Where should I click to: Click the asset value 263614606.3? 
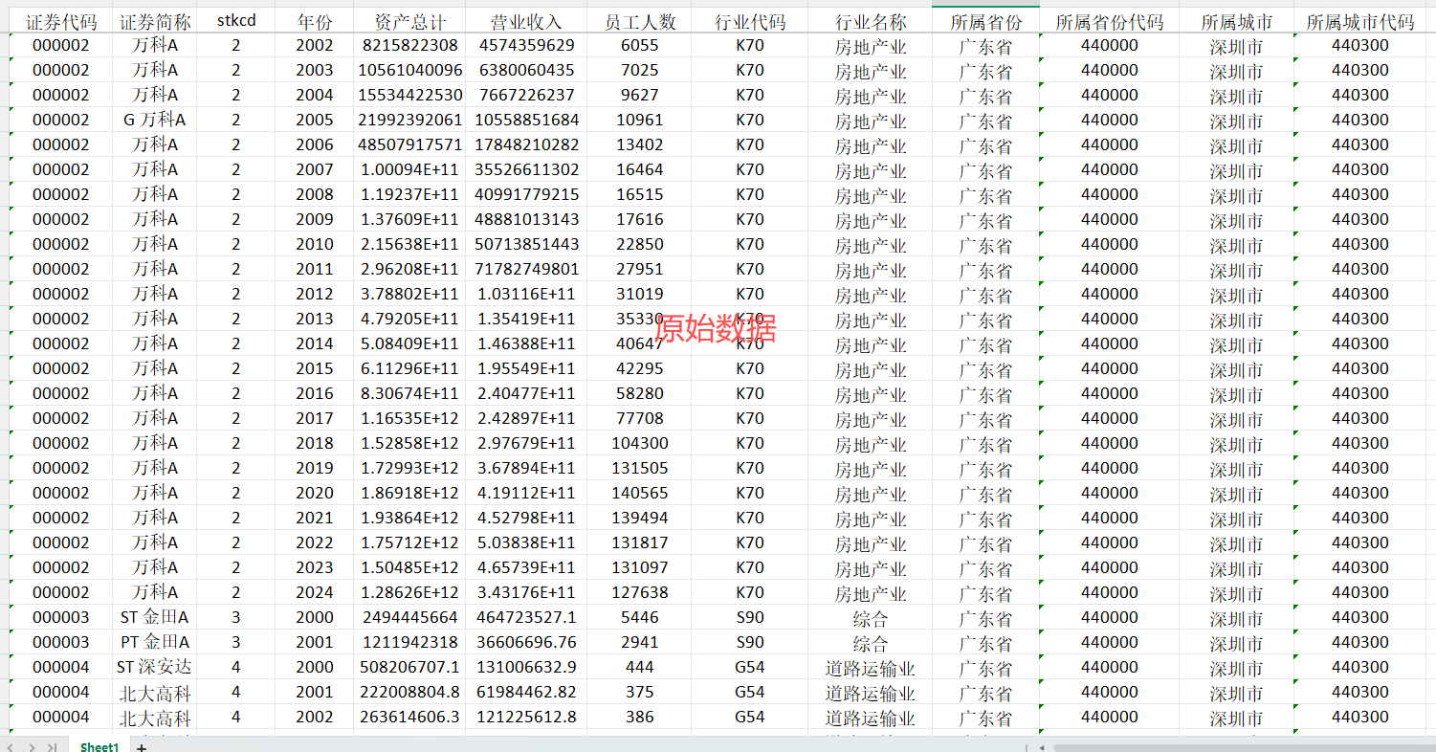click(x=410, y=717)
